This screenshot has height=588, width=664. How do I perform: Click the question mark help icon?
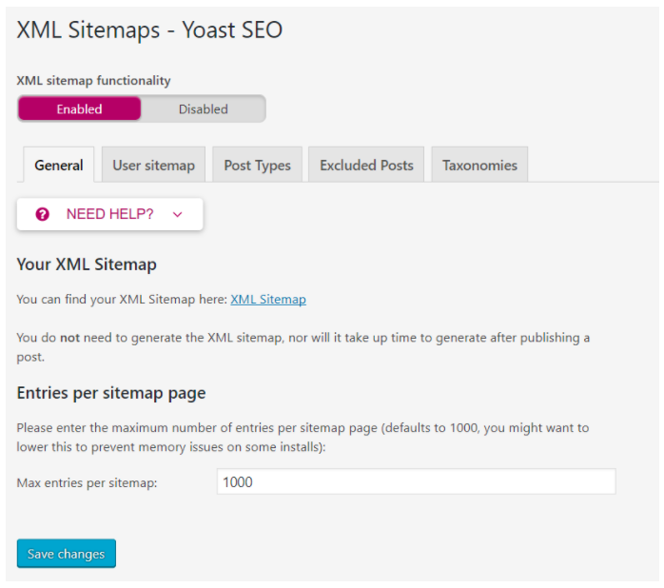coord(43,214)
